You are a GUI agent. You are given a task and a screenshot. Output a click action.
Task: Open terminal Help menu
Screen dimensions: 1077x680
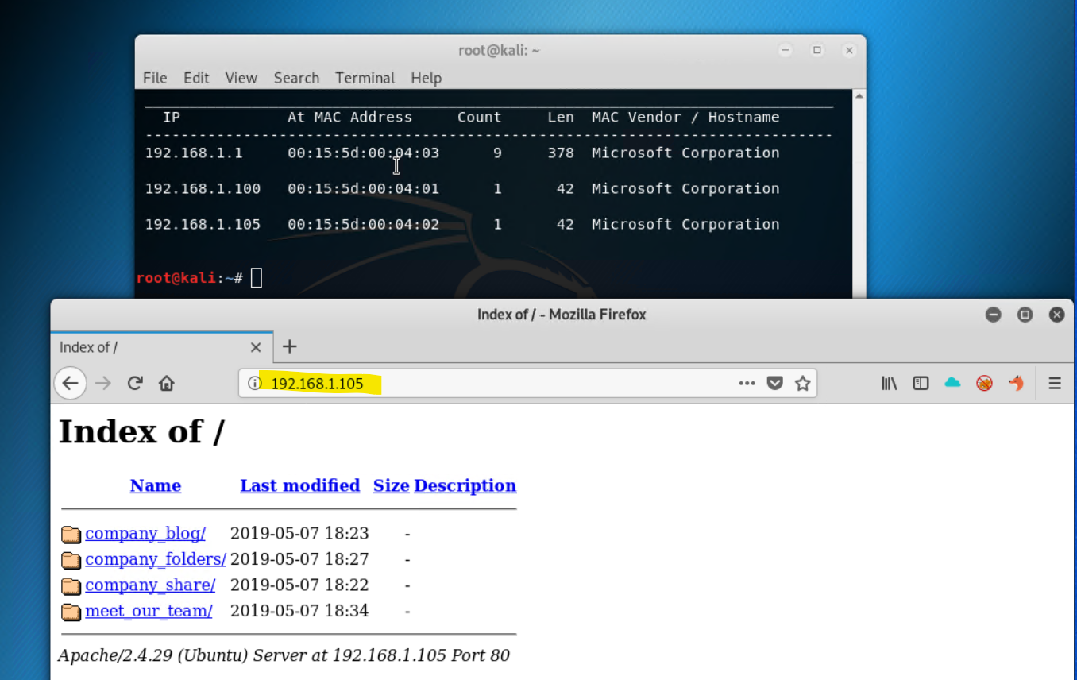[426, 78]
